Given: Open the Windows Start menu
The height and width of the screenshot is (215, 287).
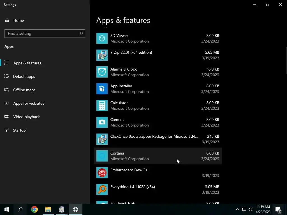Looking at the screenshot, I should [x=7, y=209].
